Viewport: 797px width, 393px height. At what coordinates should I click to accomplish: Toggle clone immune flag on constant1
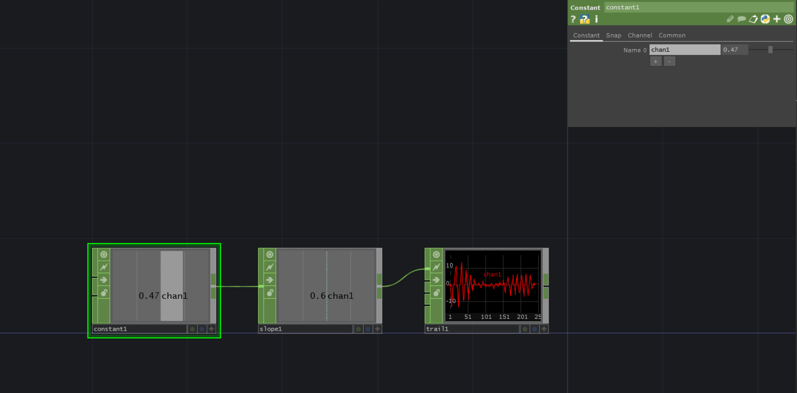pos(104,267)
